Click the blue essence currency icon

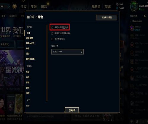coord(117,8)
